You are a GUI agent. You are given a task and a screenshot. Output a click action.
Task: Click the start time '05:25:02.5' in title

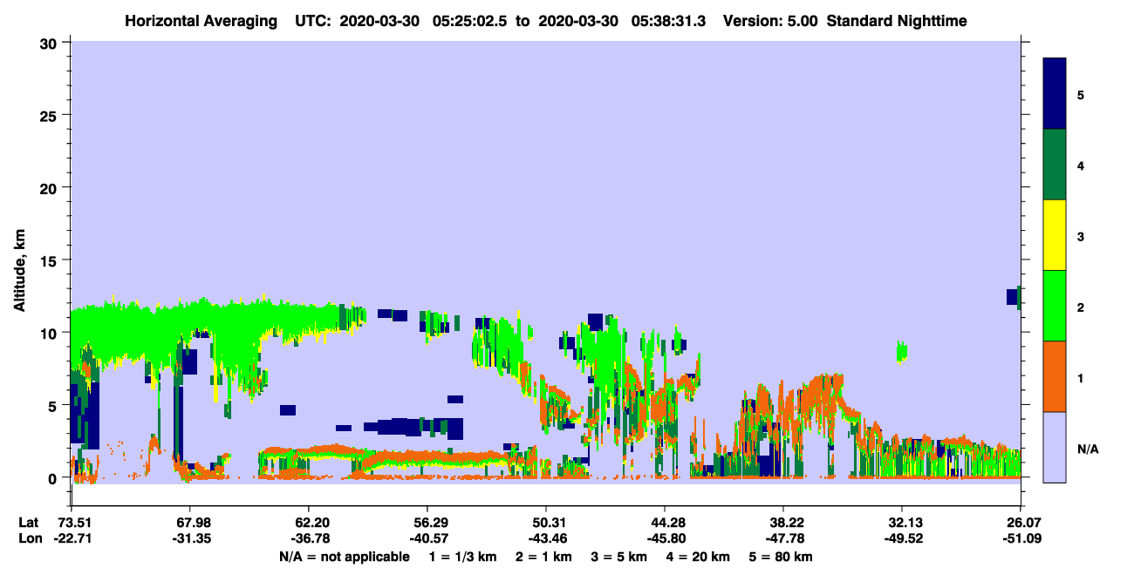point(469,20)
